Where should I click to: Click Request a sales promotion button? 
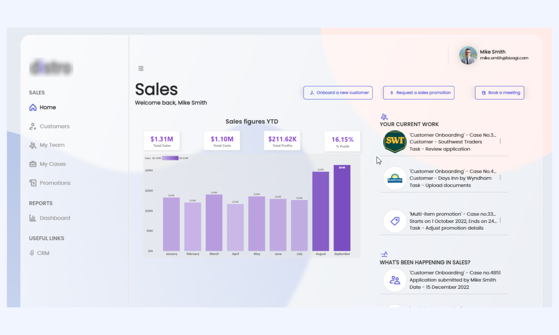419,93
